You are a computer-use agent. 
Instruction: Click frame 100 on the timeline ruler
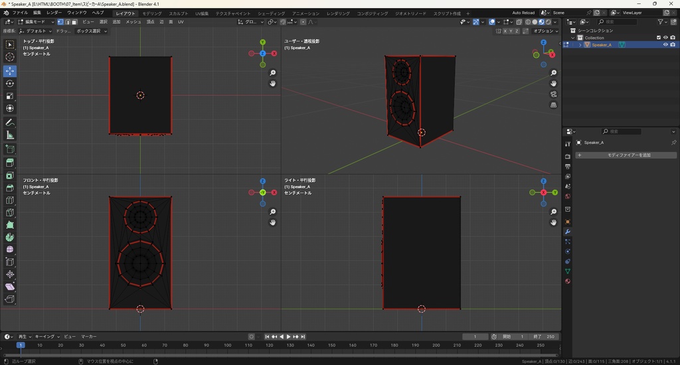[228, 345]
